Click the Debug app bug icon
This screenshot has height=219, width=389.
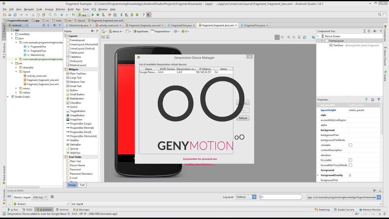(x=98, y=15)
